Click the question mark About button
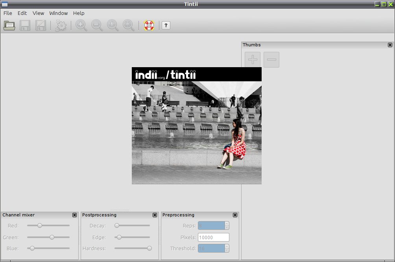The width and height of the screenshot is (395, 262). 166,26
